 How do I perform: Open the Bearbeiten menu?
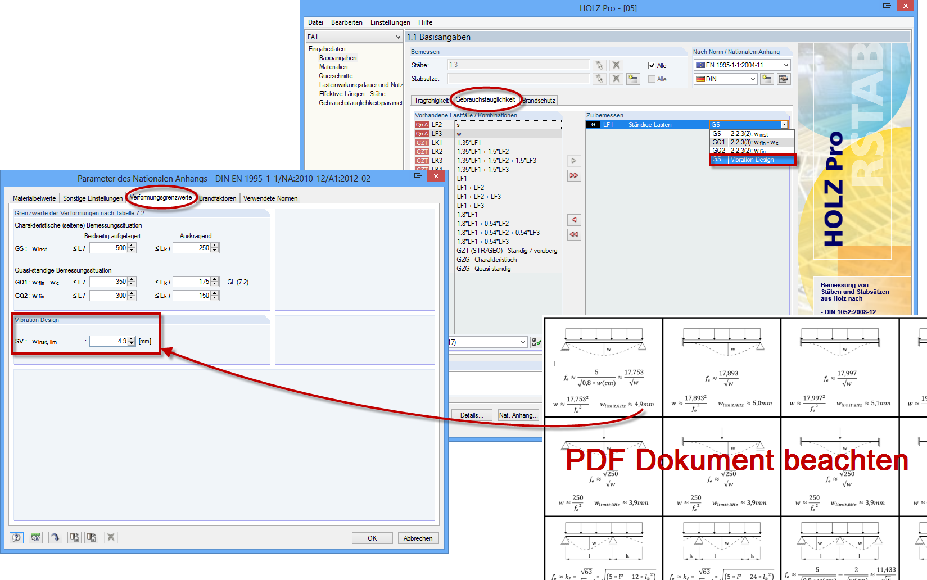click(347, 22)
